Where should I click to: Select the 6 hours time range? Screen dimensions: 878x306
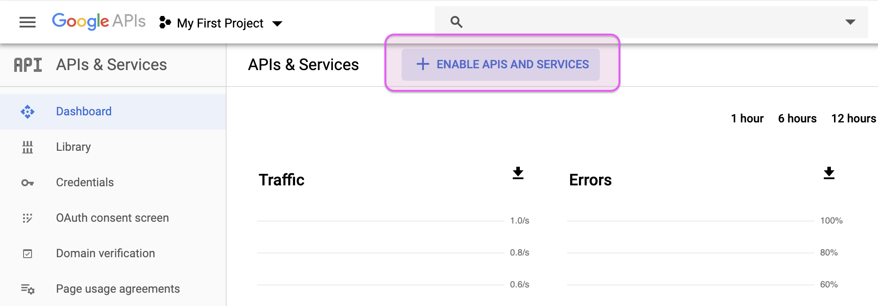(797, 118)
